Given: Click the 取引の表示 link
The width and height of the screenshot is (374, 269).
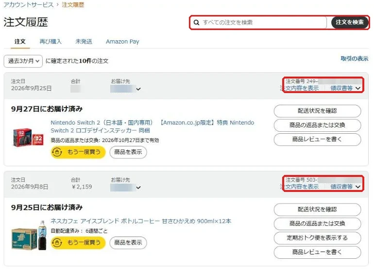Looking at the screenshot, I should [355, 59].
